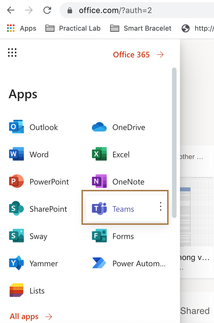This screenshot has height=323, width=214.
Task: Open the Word app icon
Action: [16, 154]
